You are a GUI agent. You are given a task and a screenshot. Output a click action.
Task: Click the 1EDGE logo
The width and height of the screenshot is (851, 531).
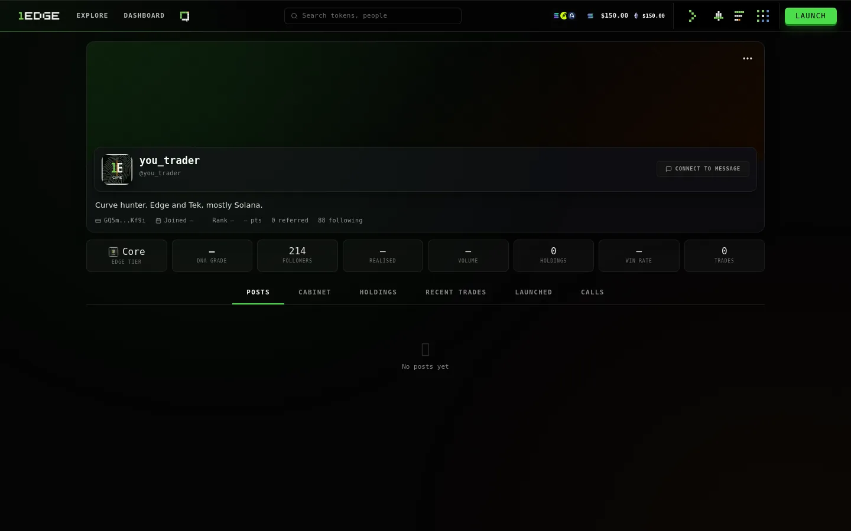pos(38,16)
